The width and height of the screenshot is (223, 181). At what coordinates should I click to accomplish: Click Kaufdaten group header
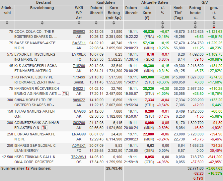coord(105,2)
